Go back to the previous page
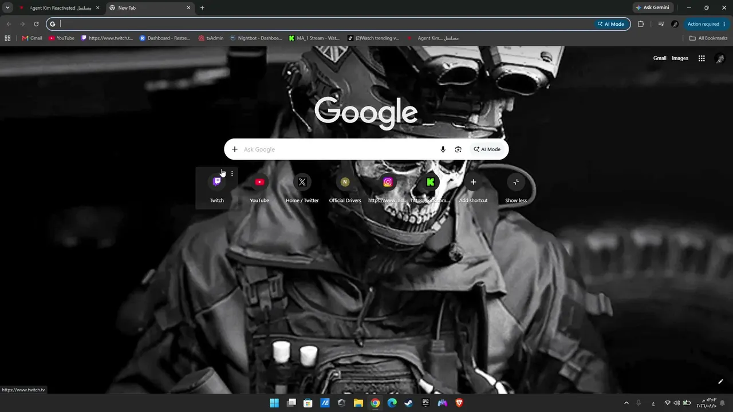 [x=9, y=24]
